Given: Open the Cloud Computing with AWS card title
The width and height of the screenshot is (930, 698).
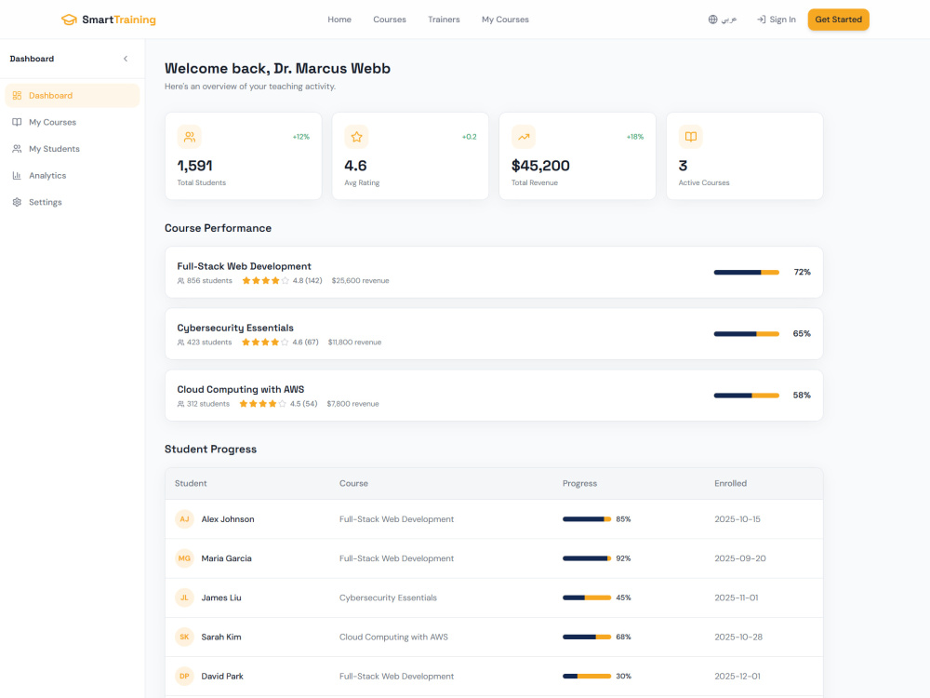Looking at the screenshot, I should (240, 389).
